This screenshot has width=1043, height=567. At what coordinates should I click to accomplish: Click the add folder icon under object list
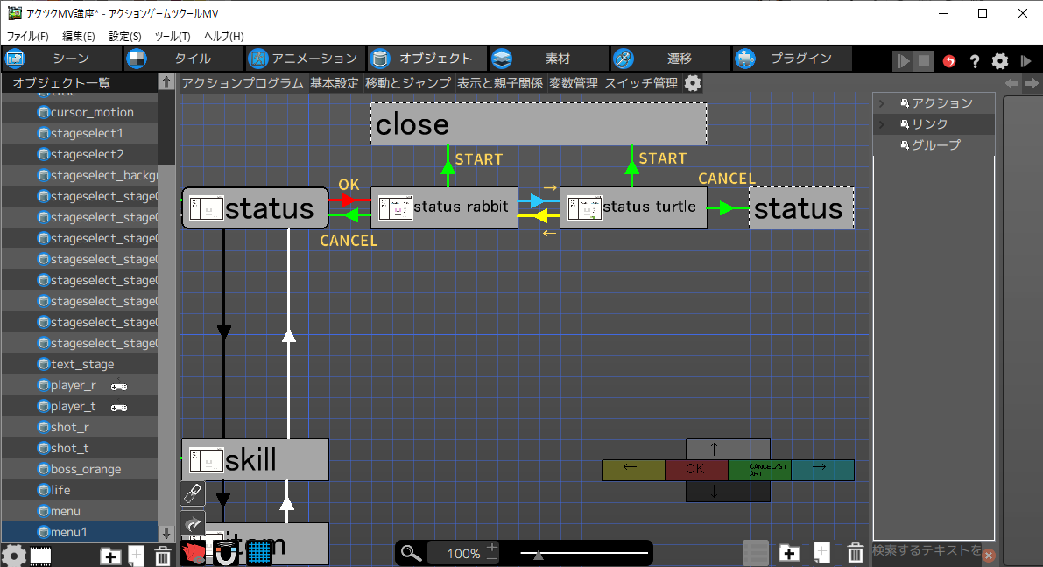110,555
